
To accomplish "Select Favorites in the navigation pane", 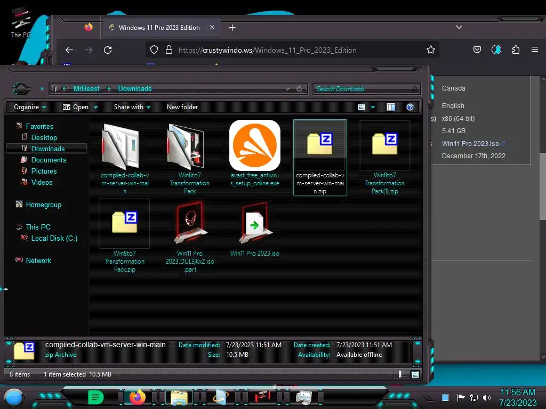I will pyautogui.click(x=39, y=126).
